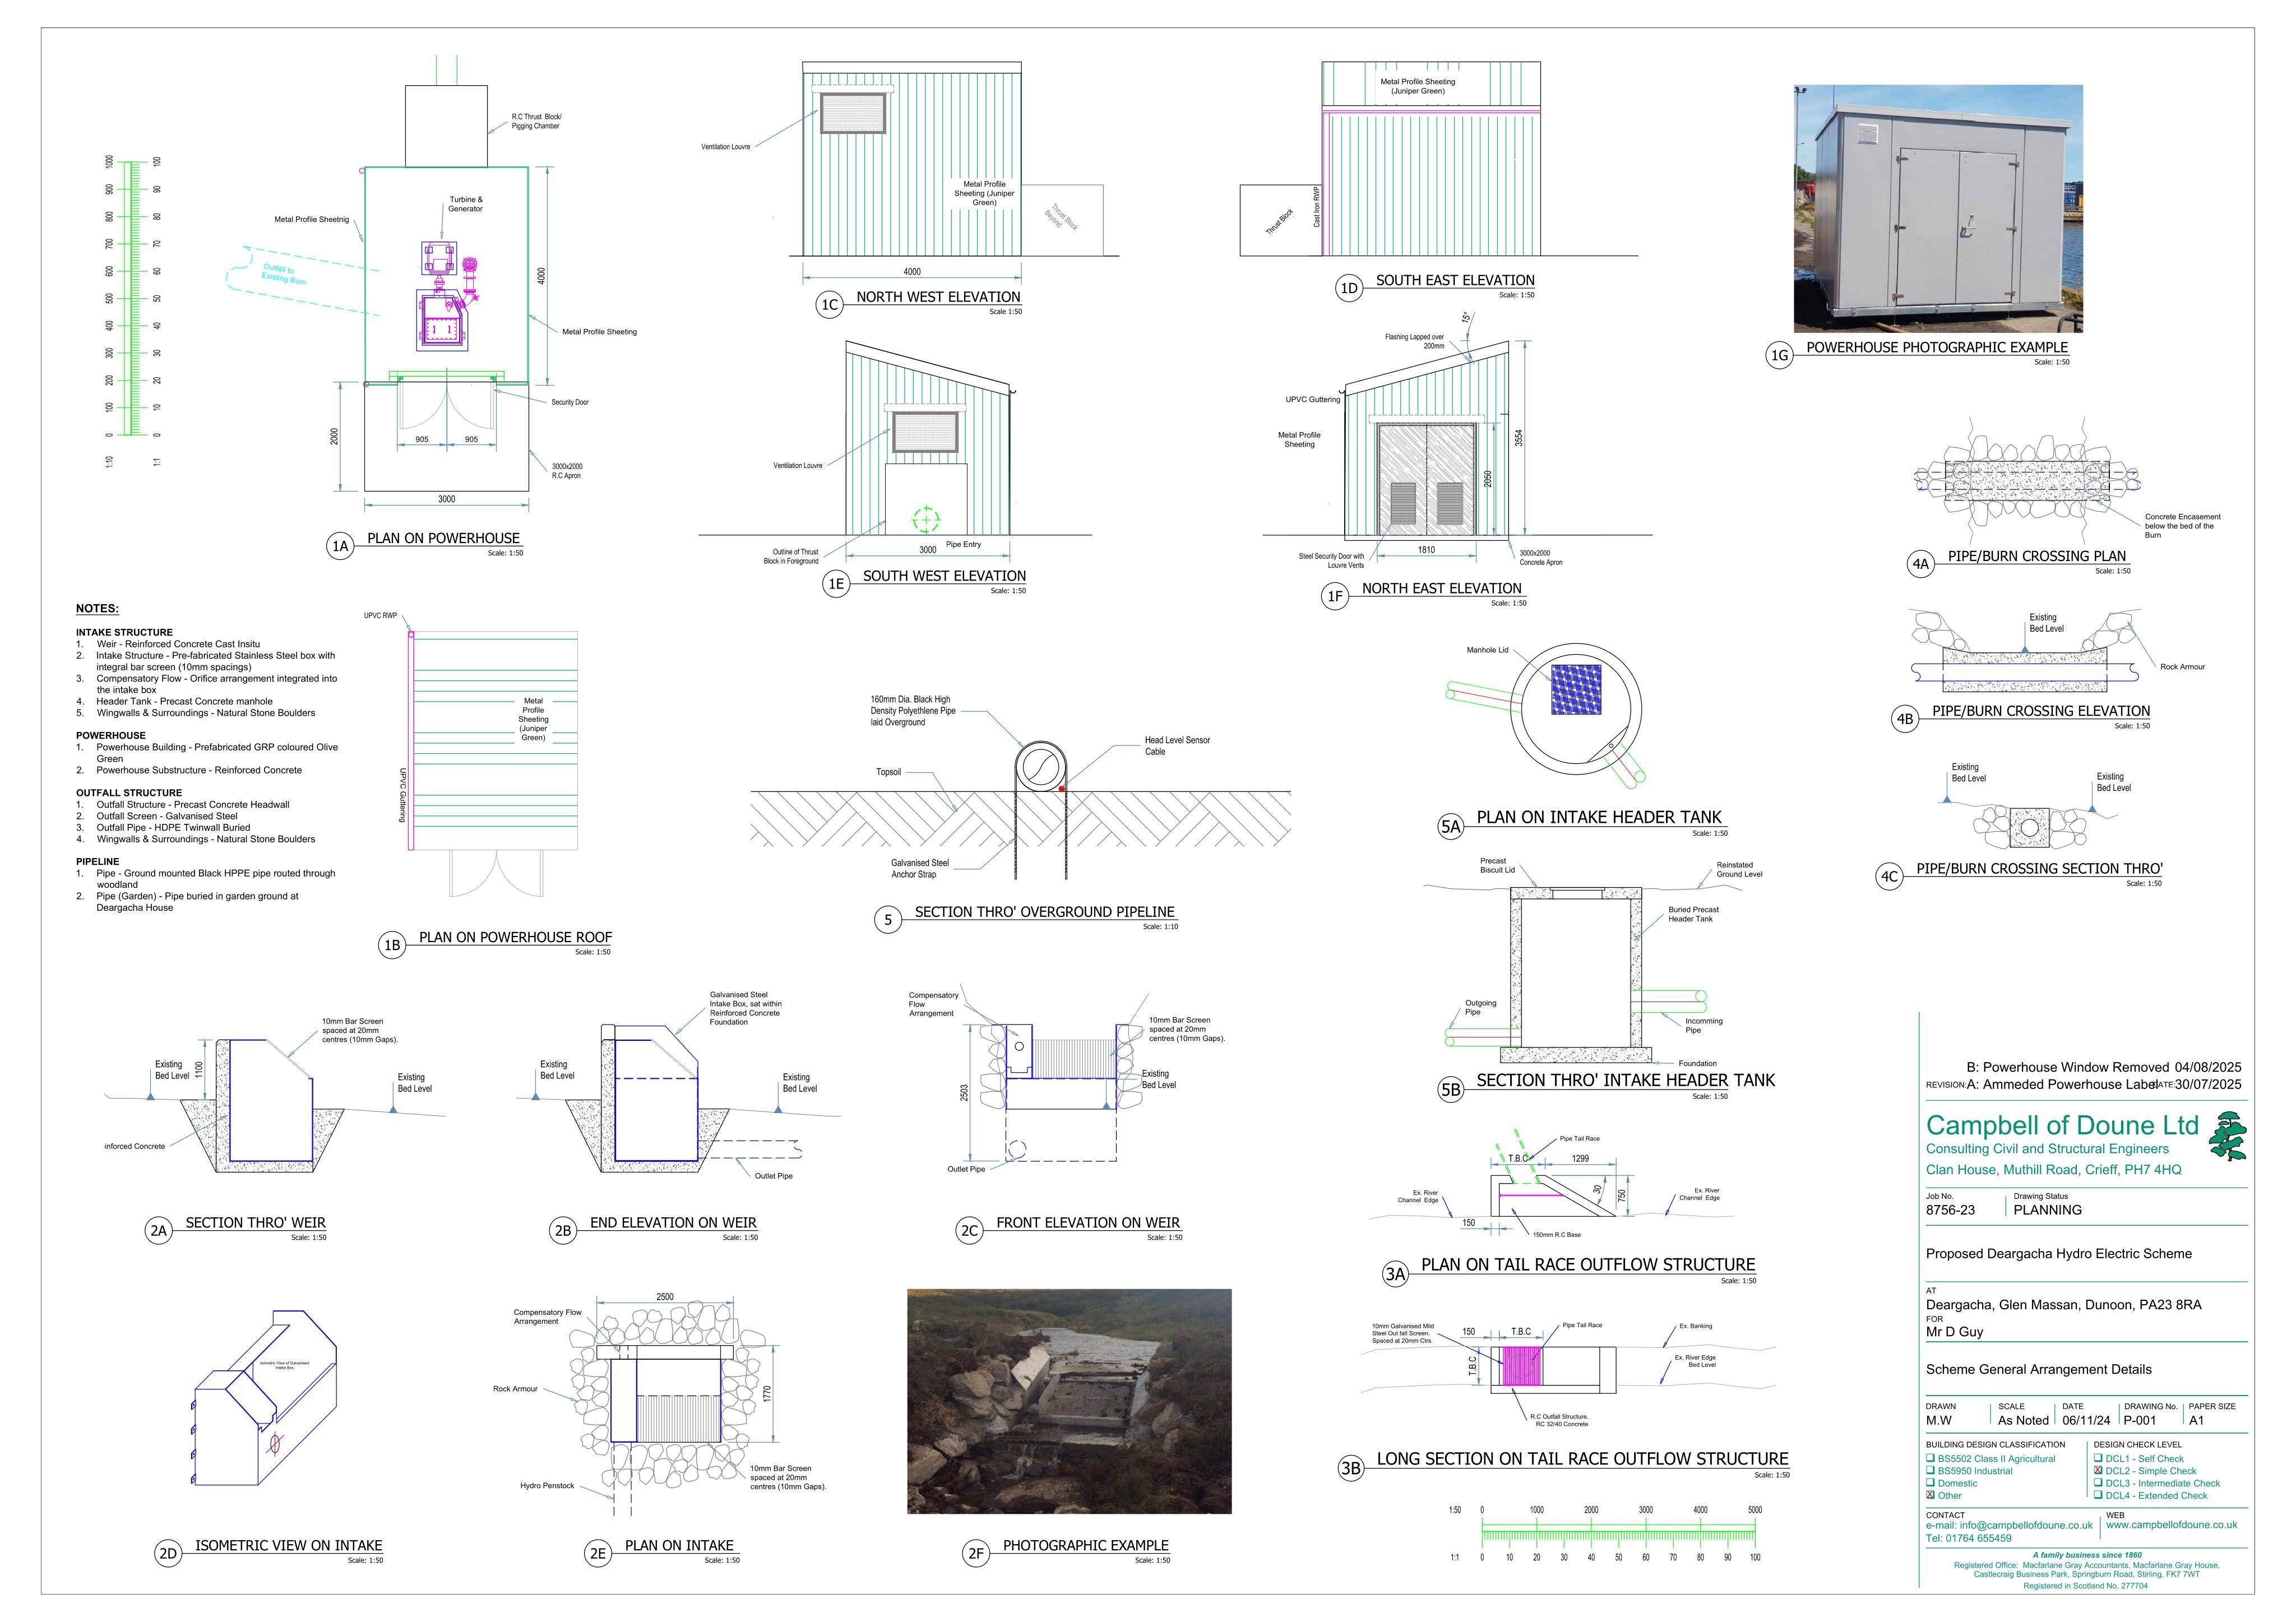This screenshot has height=1622, width=2296.
Task: Check the DCL4 - Extended Check box
Action: click(2098, 1495)
